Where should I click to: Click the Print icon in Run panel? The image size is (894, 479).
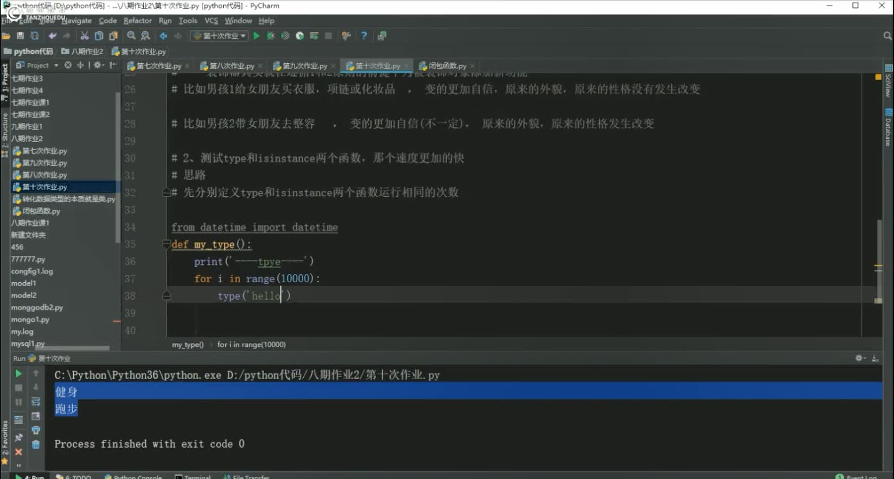[36, 430]
